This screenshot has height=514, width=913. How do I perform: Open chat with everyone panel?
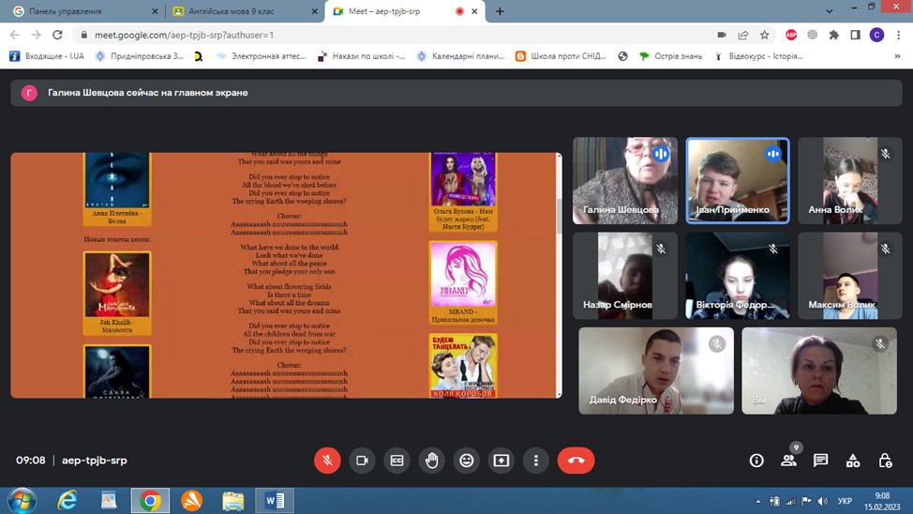pos(821,461)
